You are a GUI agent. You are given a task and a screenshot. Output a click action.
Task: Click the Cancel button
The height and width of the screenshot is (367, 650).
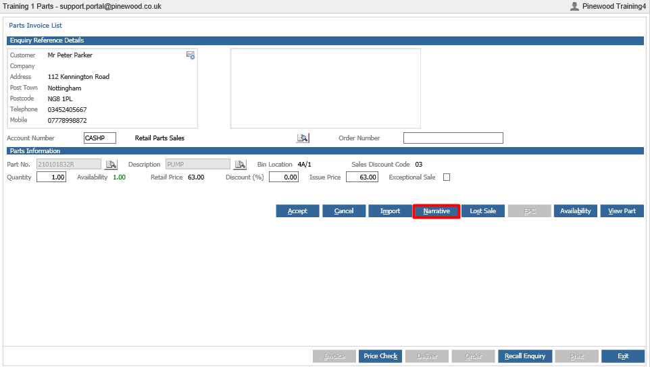(344, 211)
